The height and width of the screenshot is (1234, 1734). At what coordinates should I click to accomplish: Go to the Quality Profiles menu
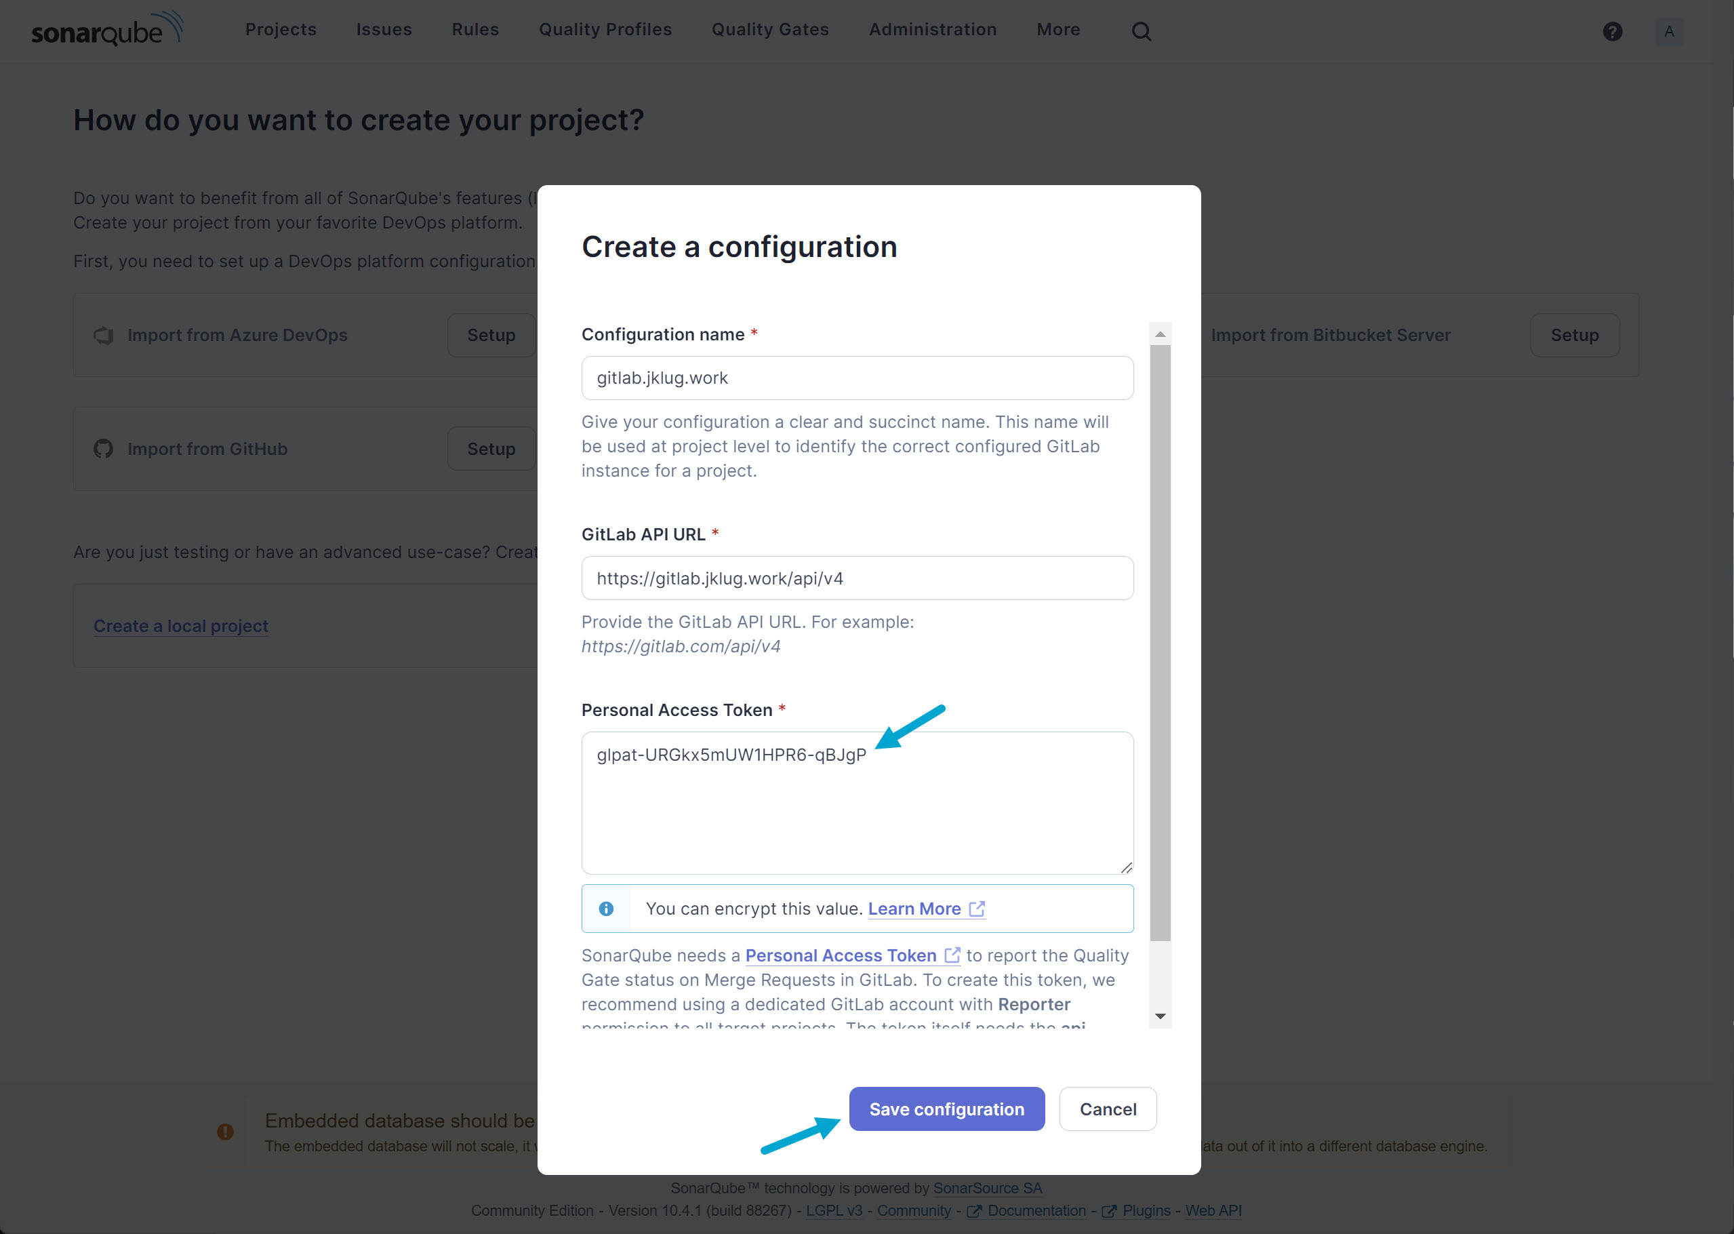[x=605, y=30]
